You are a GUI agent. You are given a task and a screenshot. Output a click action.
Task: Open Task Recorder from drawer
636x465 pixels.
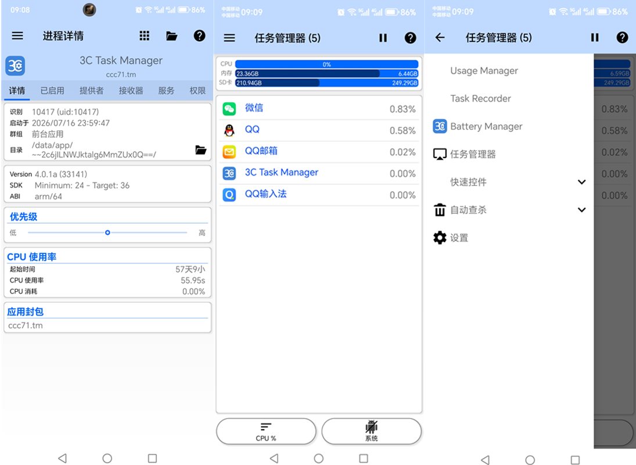pyautogui.click(x=481, y=99)
